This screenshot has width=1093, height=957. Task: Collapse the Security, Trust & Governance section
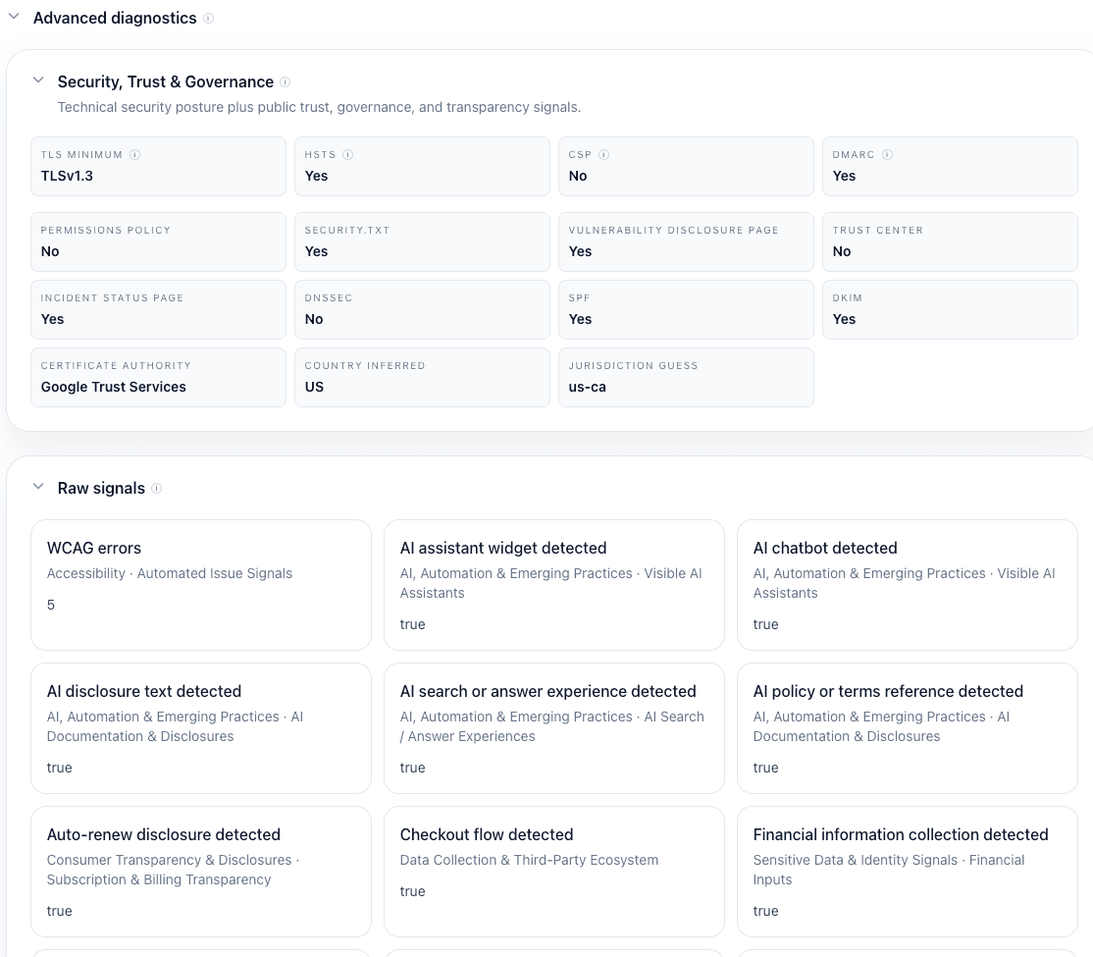(x=38, y=80)
